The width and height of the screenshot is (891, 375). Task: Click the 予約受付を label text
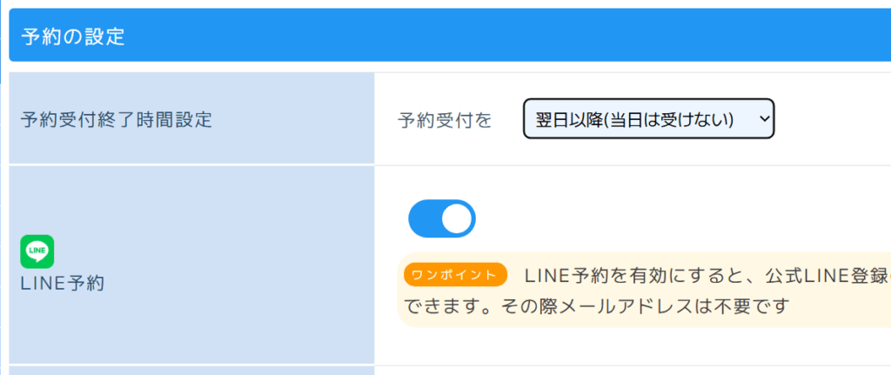pyautogui.click(x=444, y=120)
